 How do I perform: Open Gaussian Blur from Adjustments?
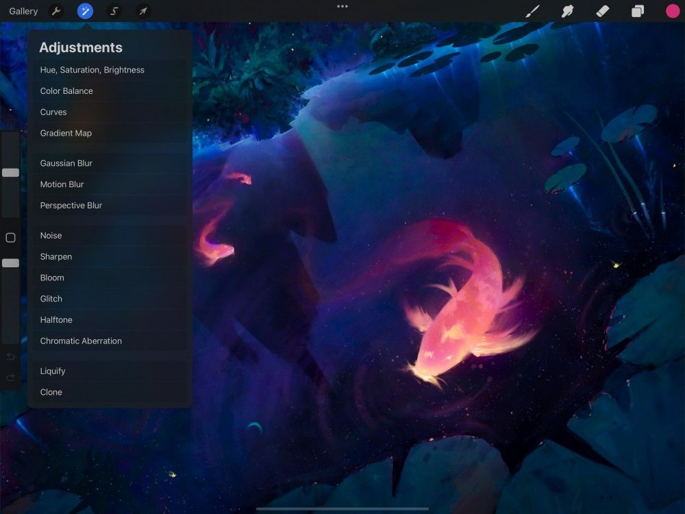point(66,163)
